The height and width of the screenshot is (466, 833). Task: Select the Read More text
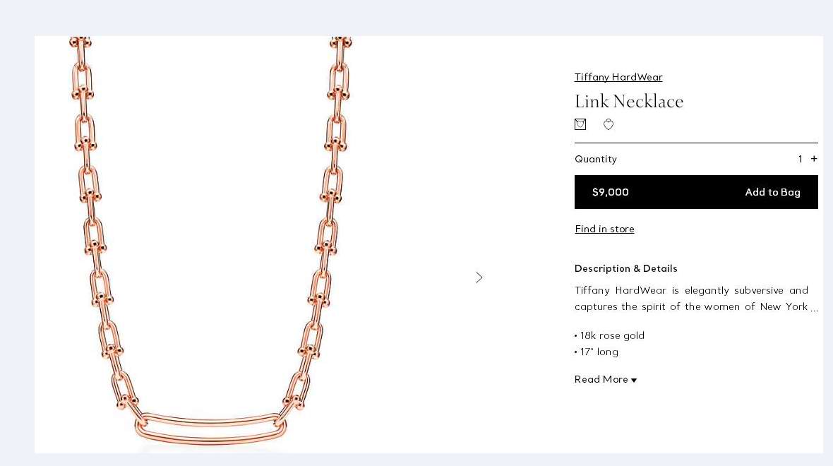601,379
